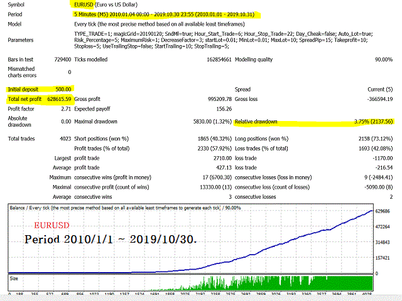Click the 'Bars in test' label
Screen dimensions: 402x301
21,60
